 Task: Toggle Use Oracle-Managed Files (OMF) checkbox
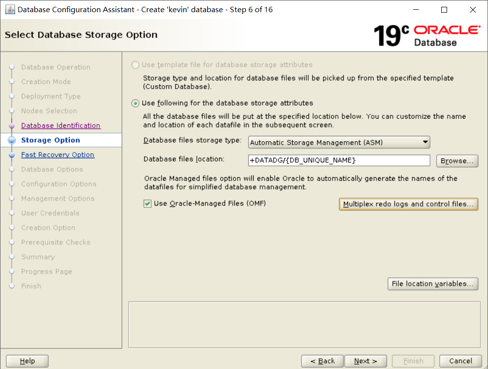point(147,203)
